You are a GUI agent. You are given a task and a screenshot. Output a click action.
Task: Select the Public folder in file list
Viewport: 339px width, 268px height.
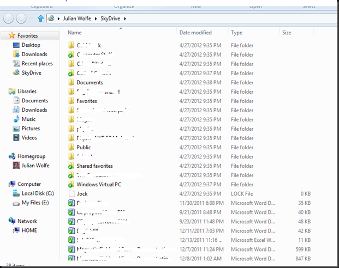coord(84,148)
